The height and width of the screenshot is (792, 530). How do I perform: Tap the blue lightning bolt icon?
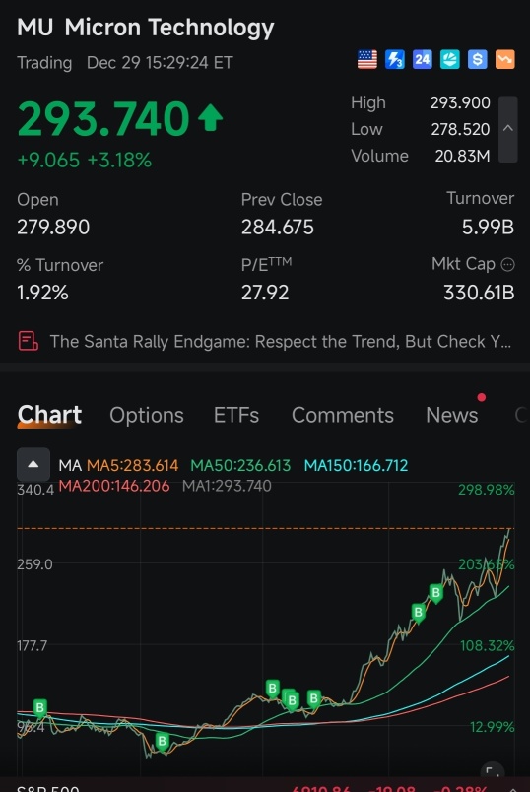[x=395, y=60]
